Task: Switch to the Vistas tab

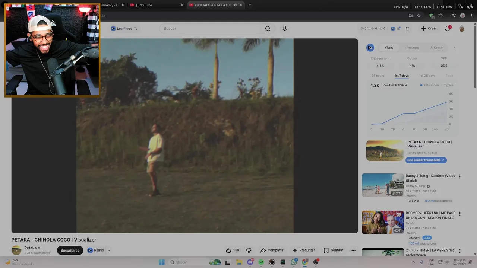Action: (x=389, y=48)
